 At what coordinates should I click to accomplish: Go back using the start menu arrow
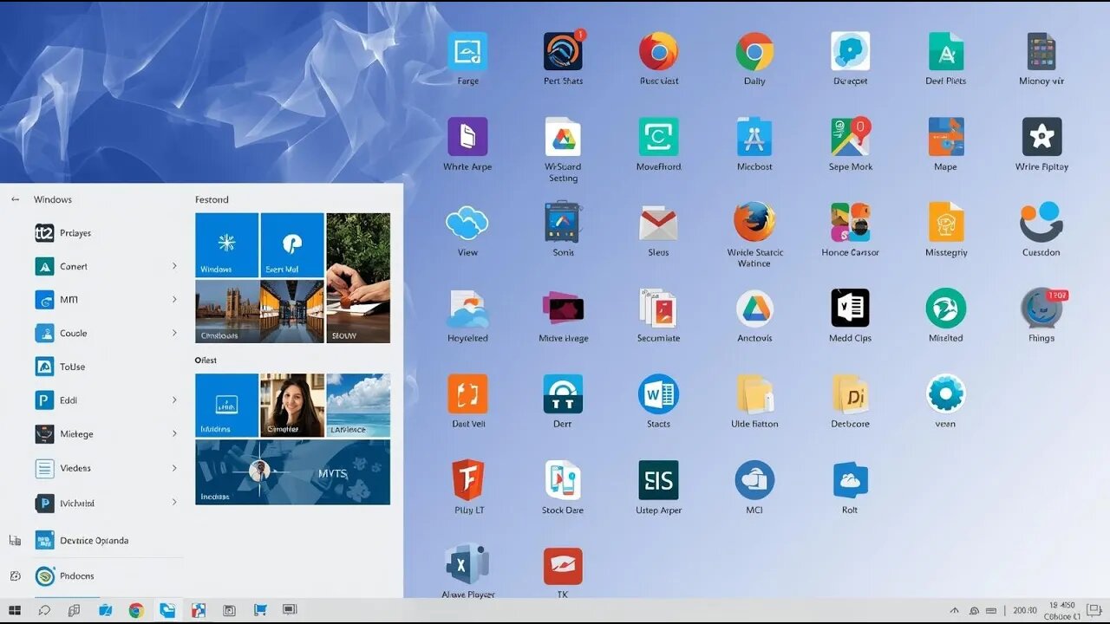15,199
